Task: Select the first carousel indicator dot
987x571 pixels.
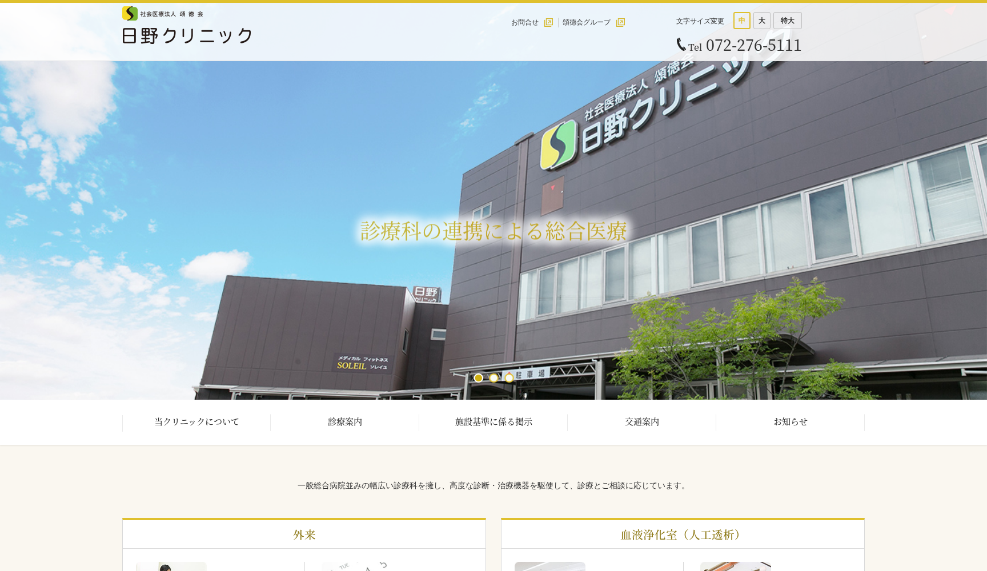Action: [x=478, y=378]
